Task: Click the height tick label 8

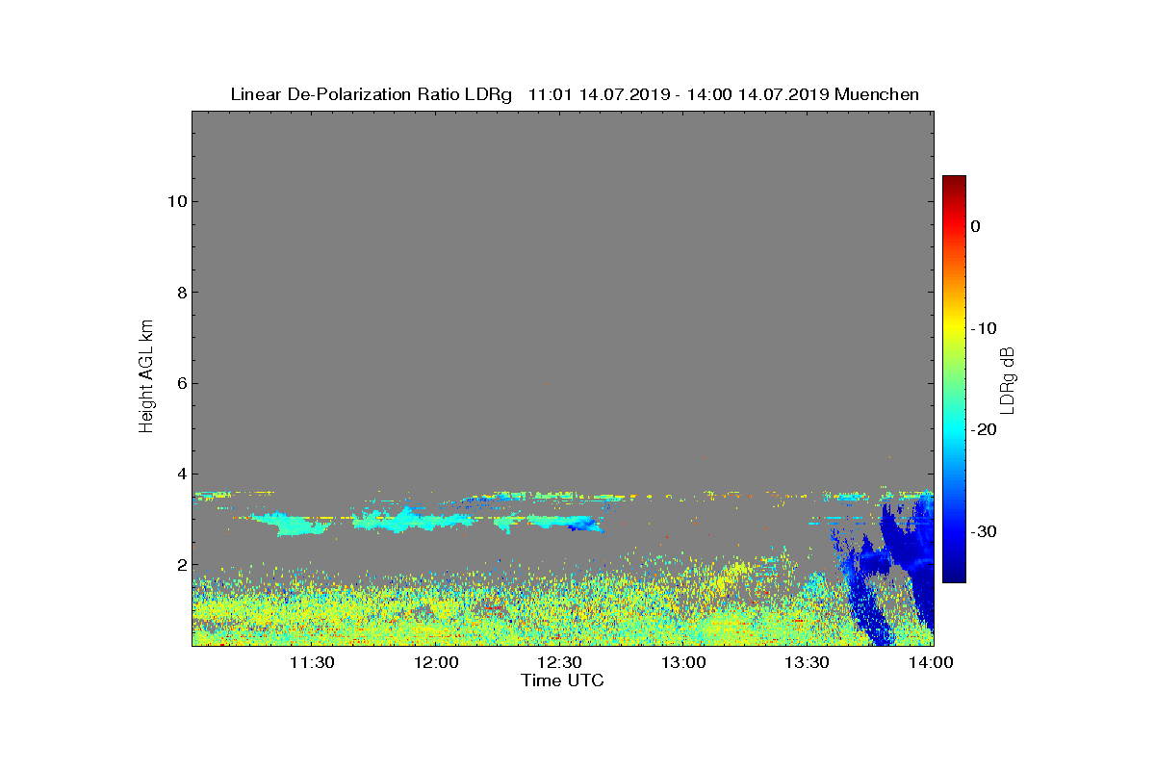Action: click(x=180, y=293)
